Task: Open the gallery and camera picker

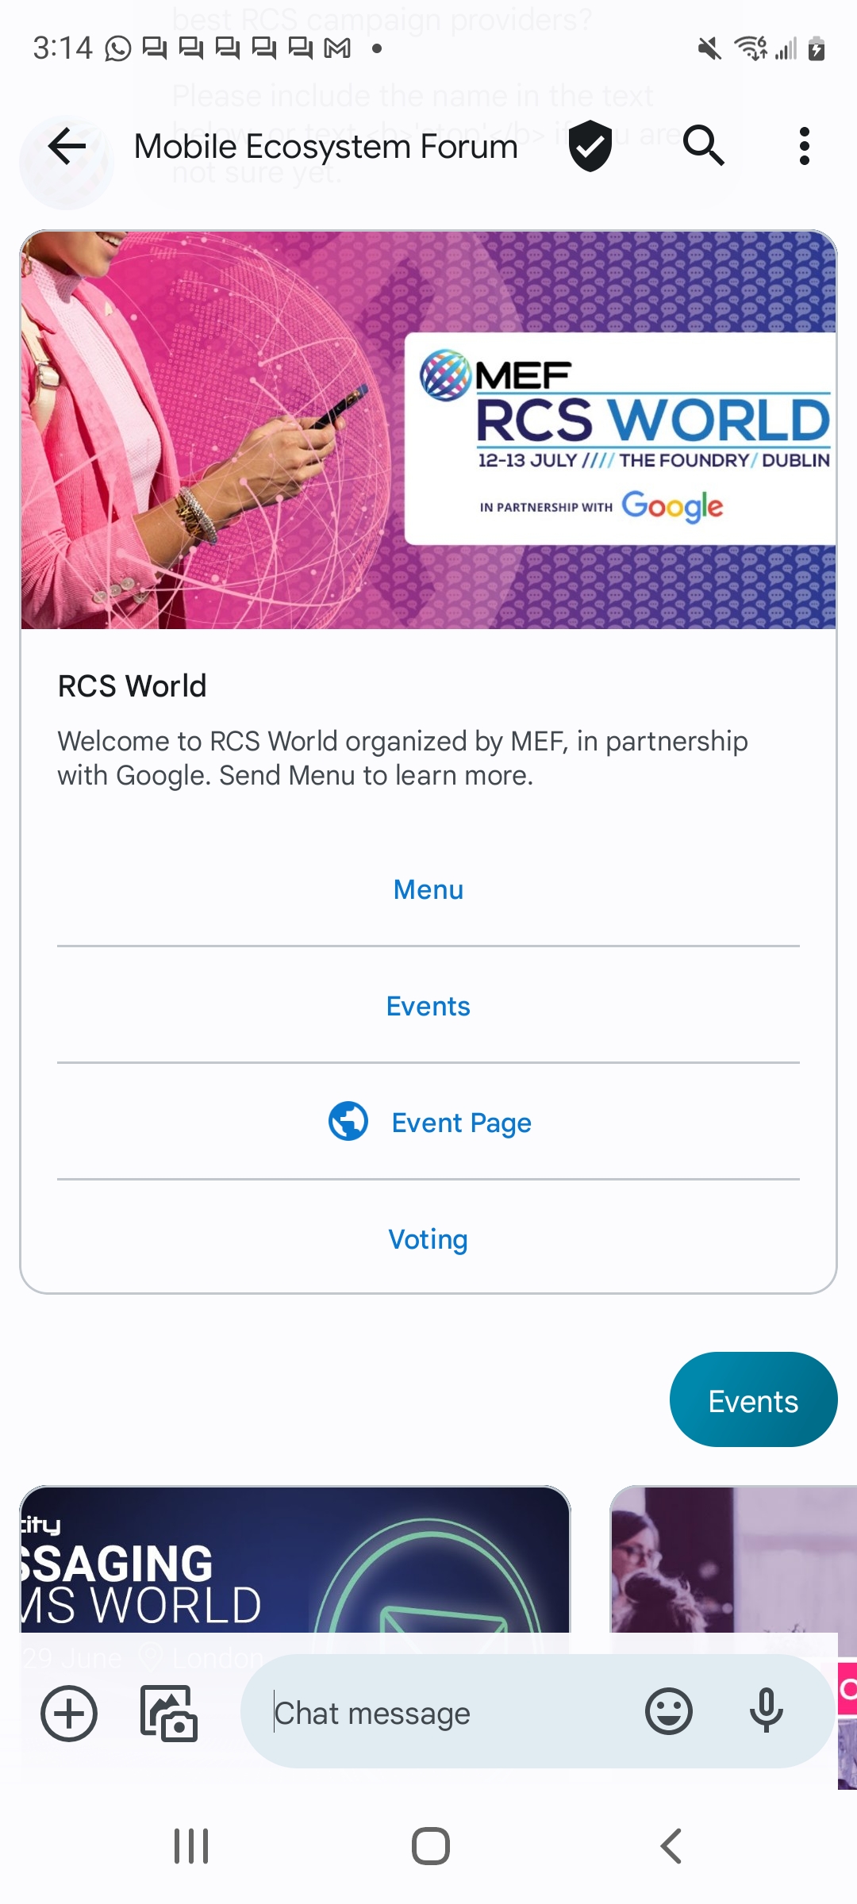Action: (168, 1714)
